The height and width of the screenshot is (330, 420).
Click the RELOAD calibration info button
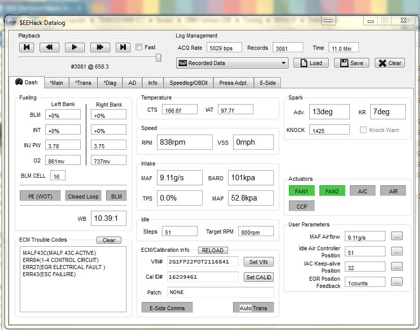(213, 250)
